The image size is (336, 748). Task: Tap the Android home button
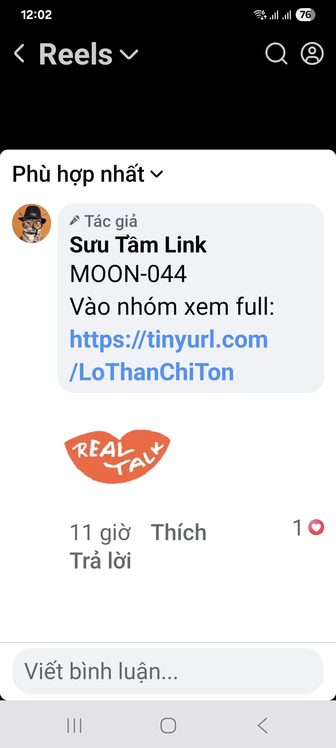[168, 726]
